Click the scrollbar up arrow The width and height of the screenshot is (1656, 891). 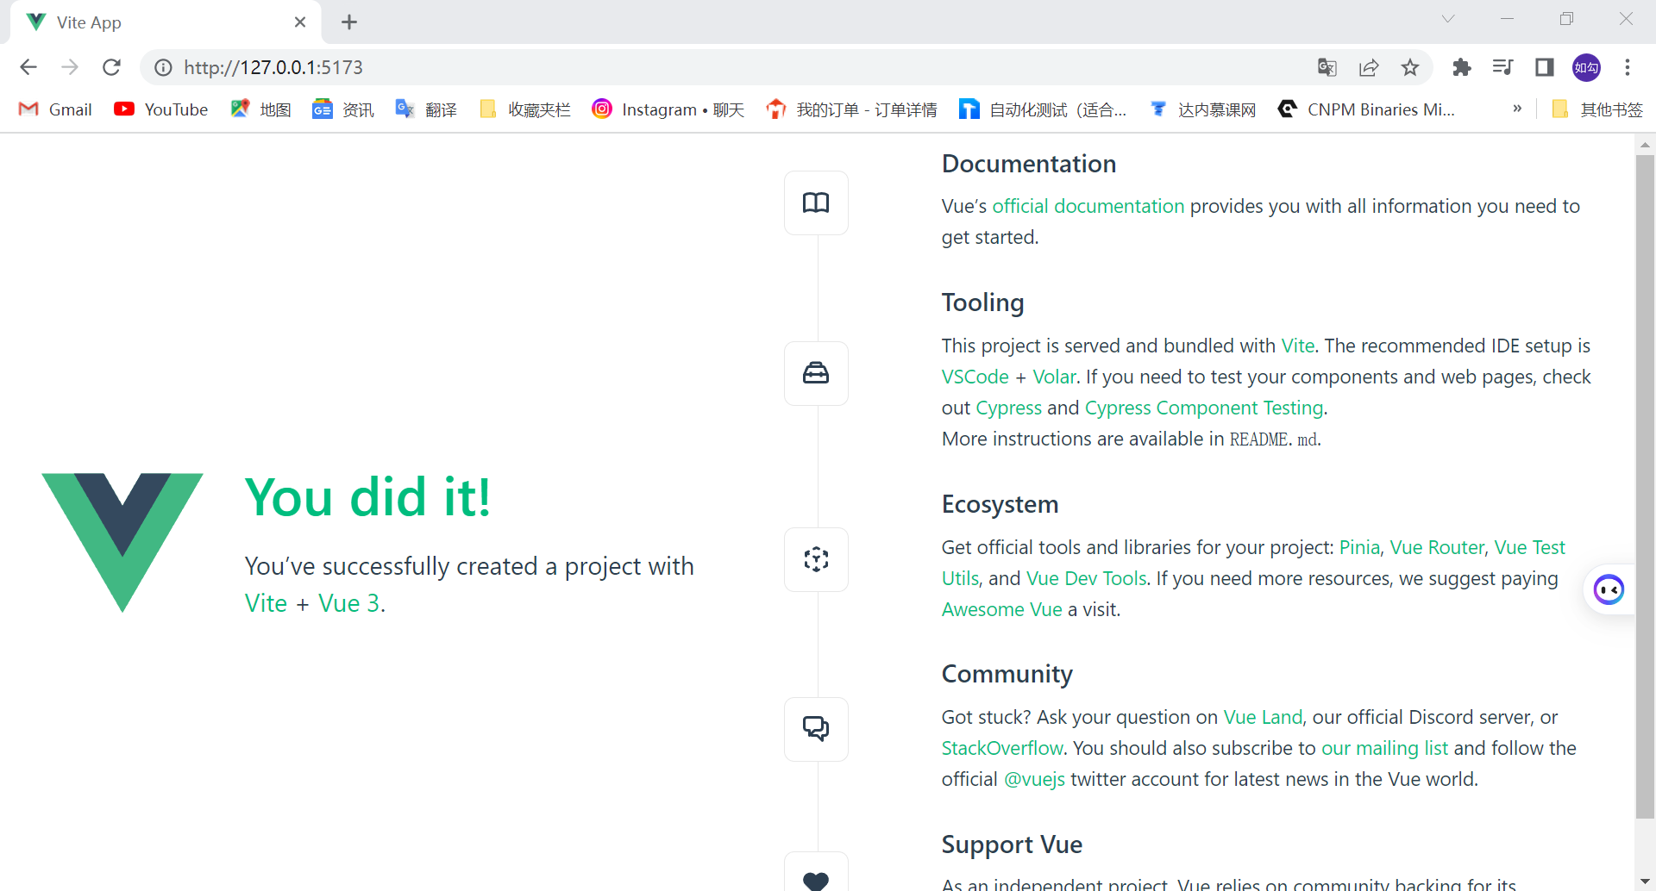[x=1645, y=144]
